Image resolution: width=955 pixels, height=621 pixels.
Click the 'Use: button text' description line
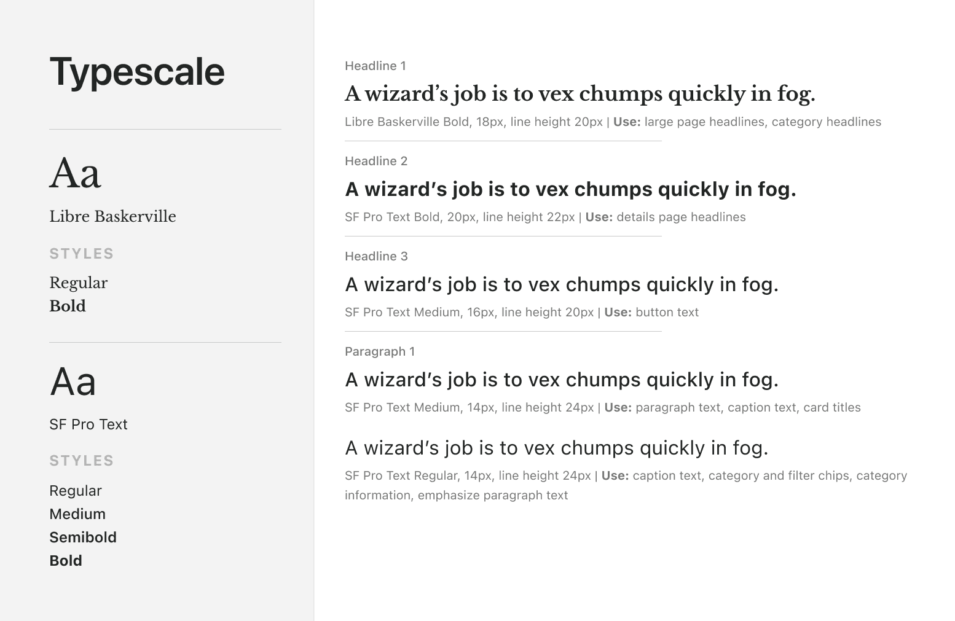tap(522, 312)
